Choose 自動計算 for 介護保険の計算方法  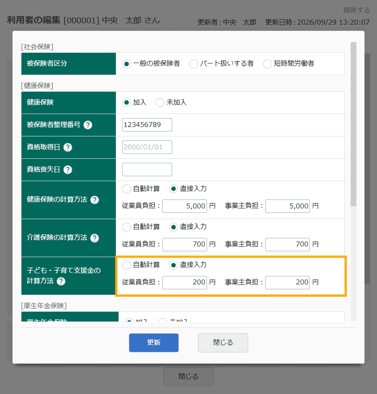127,227
